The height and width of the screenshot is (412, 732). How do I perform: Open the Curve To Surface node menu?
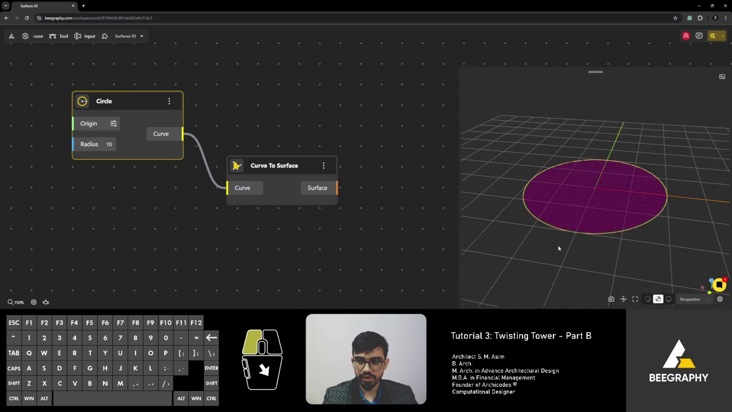coord(324,165)
